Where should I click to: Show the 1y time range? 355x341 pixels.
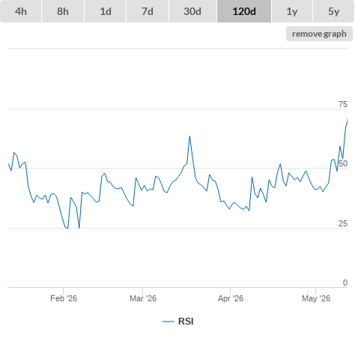point(292,11)
